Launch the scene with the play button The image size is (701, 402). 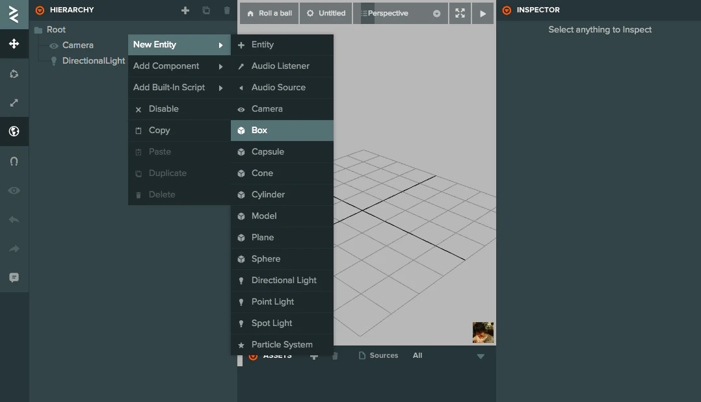point(483,14)
